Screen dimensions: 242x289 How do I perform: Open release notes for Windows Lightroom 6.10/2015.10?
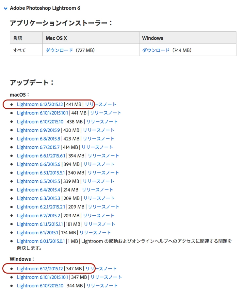pos(102,286)
